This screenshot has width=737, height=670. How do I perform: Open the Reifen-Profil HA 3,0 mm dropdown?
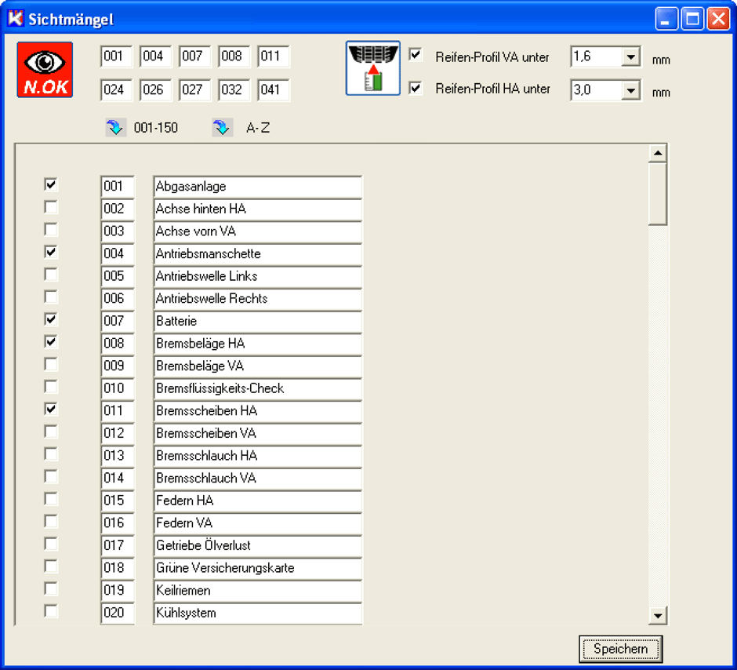coord(631,90)
